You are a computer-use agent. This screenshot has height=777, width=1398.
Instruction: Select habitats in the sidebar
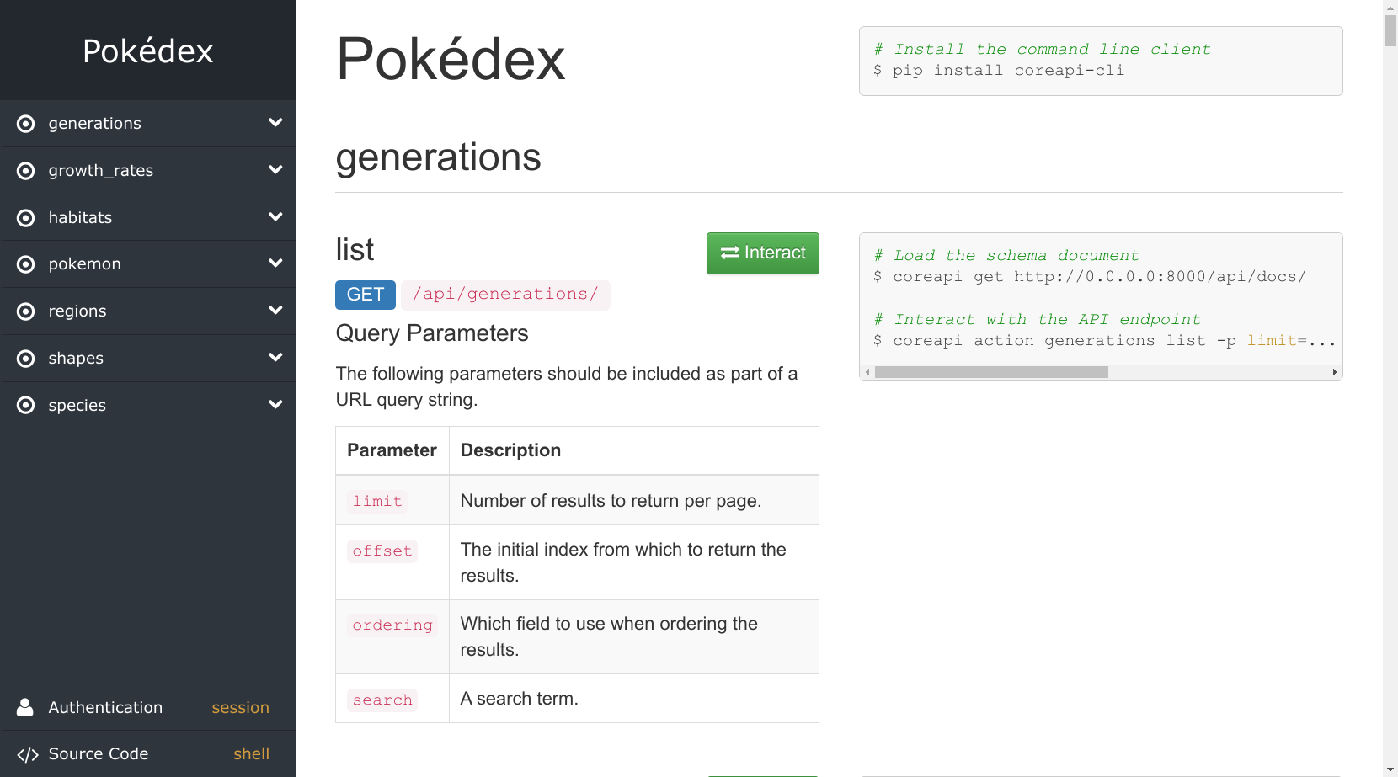pyautogui.click(x=80, y=217)
